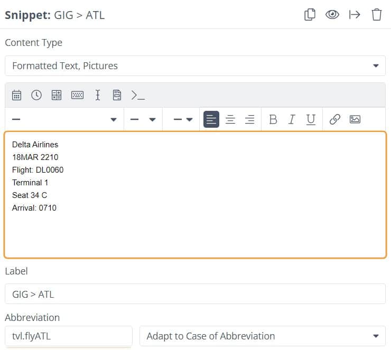Toggle left text alignment
The image size is (391, 350).
[x=211, y=119]
